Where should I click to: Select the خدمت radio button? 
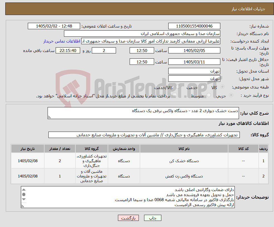click(x=203, y=87)
